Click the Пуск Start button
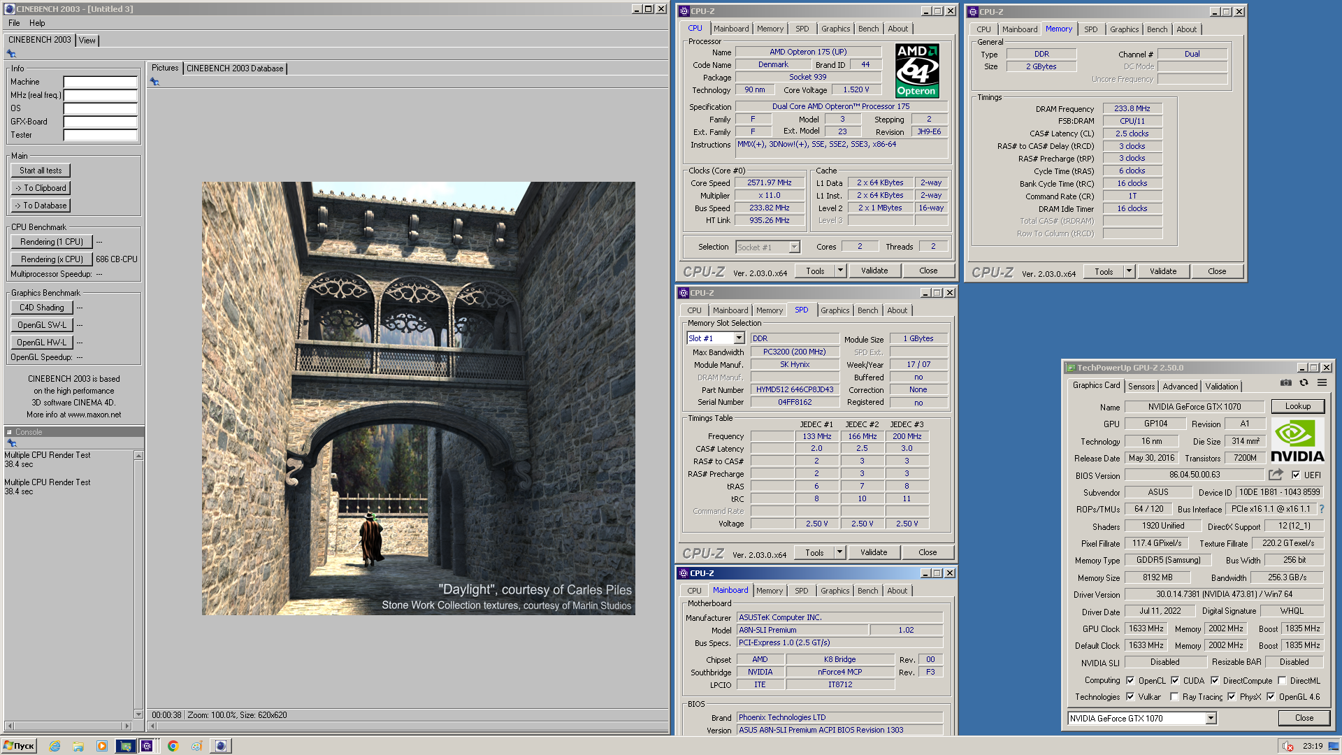Viewport: 1342px width, 755px height. 19,746
